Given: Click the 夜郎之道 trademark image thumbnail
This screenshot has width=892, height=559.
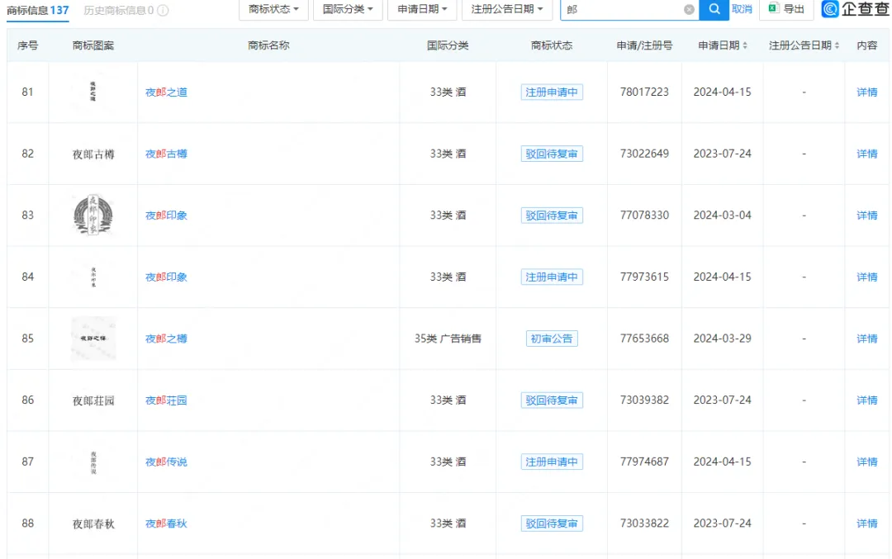Looking at the screenshot, I should point(93,92).
